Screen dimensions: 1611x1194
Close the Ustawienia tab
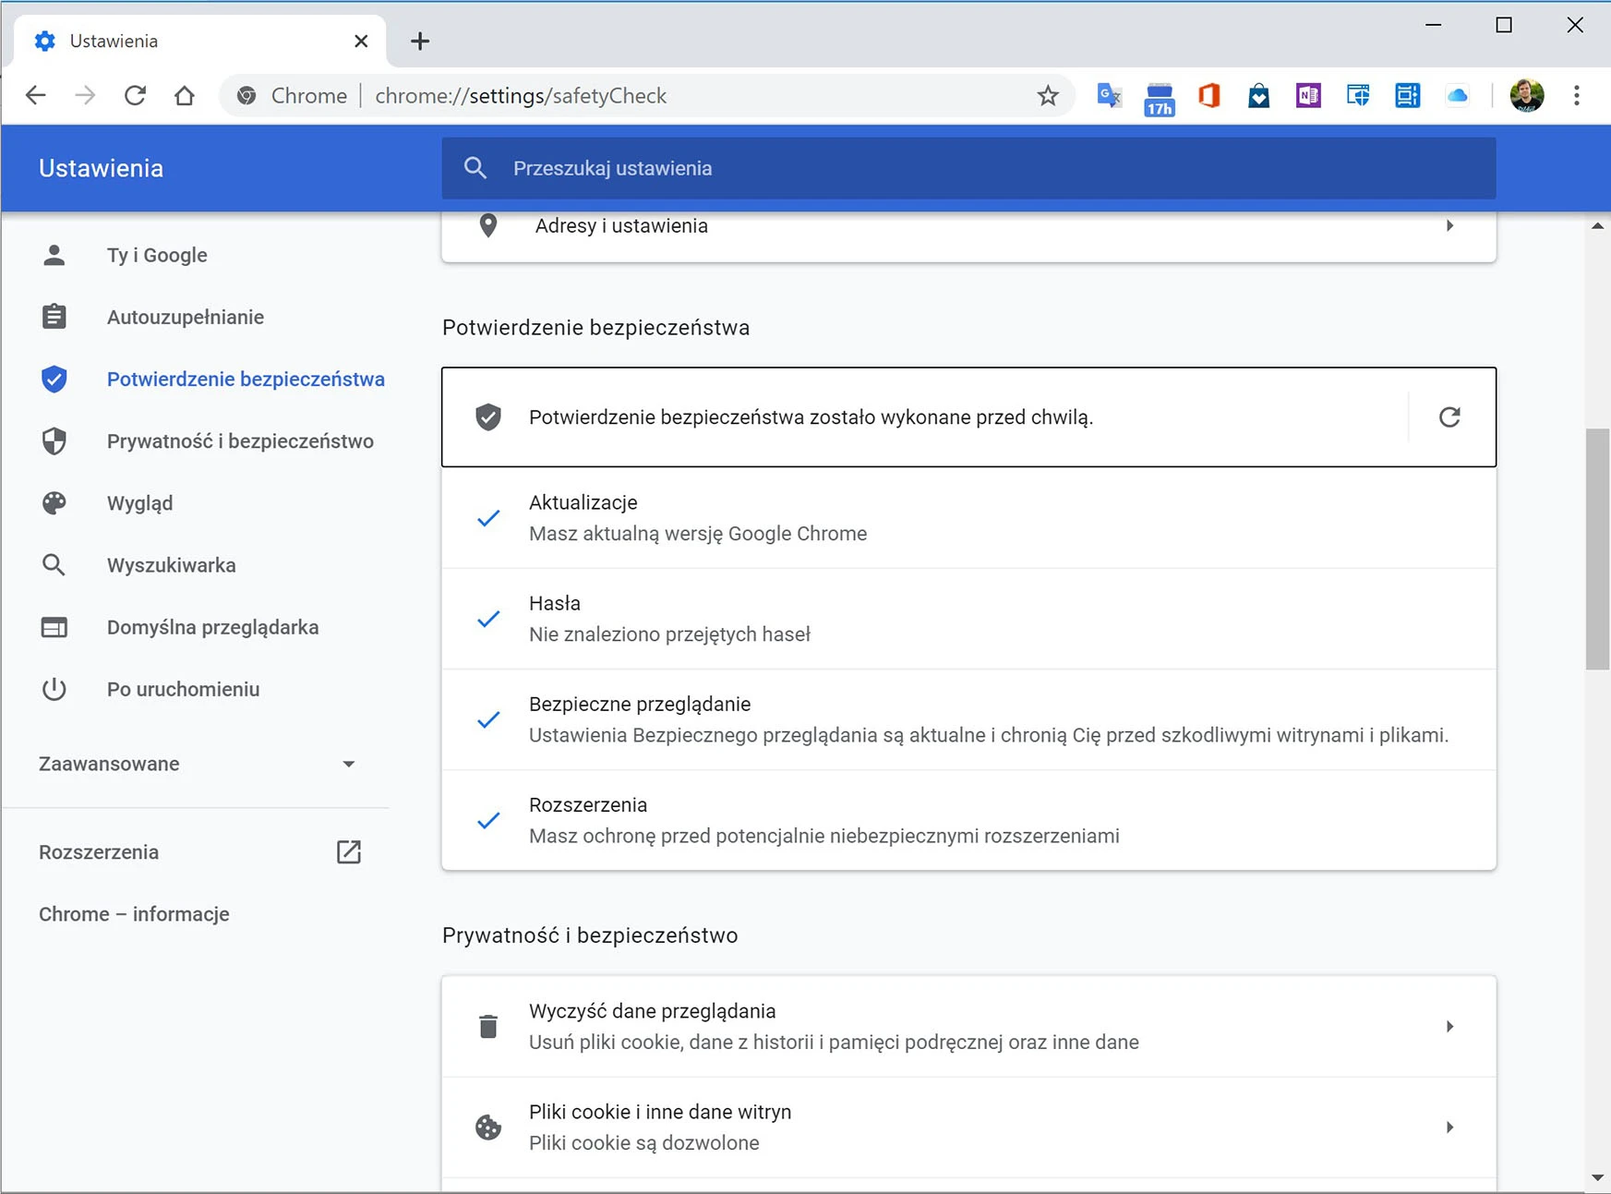coord(361,41)
